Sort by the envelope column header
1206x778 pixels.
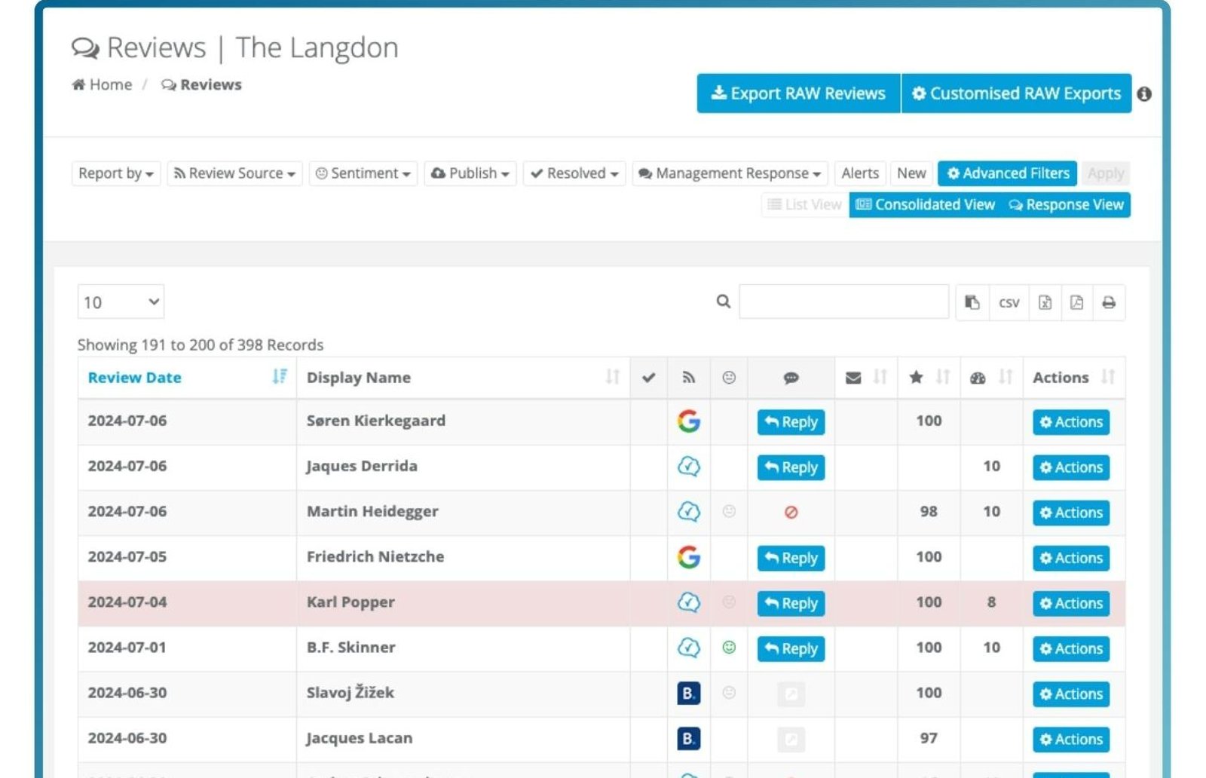pyautogui.click(x=866, y=378)
